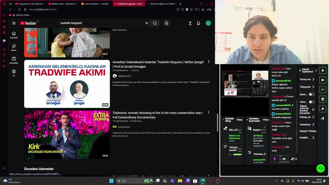Click the Kirk Extraordinary video thumbnail
This screenshot has width=329, height=185.
(x=67, y=135)
